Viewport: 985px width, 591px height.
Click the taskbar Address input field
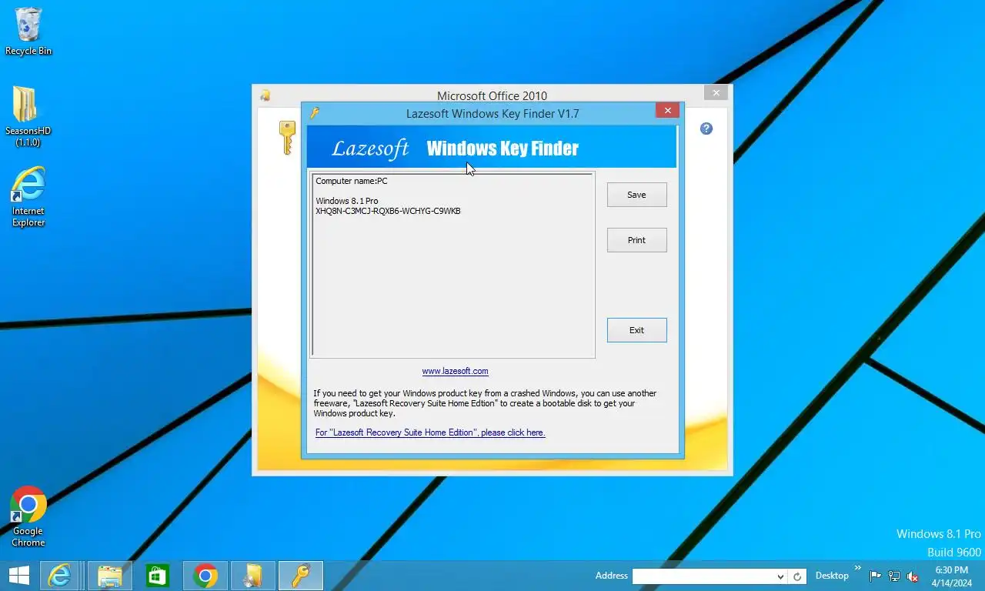tap(703, 576)
